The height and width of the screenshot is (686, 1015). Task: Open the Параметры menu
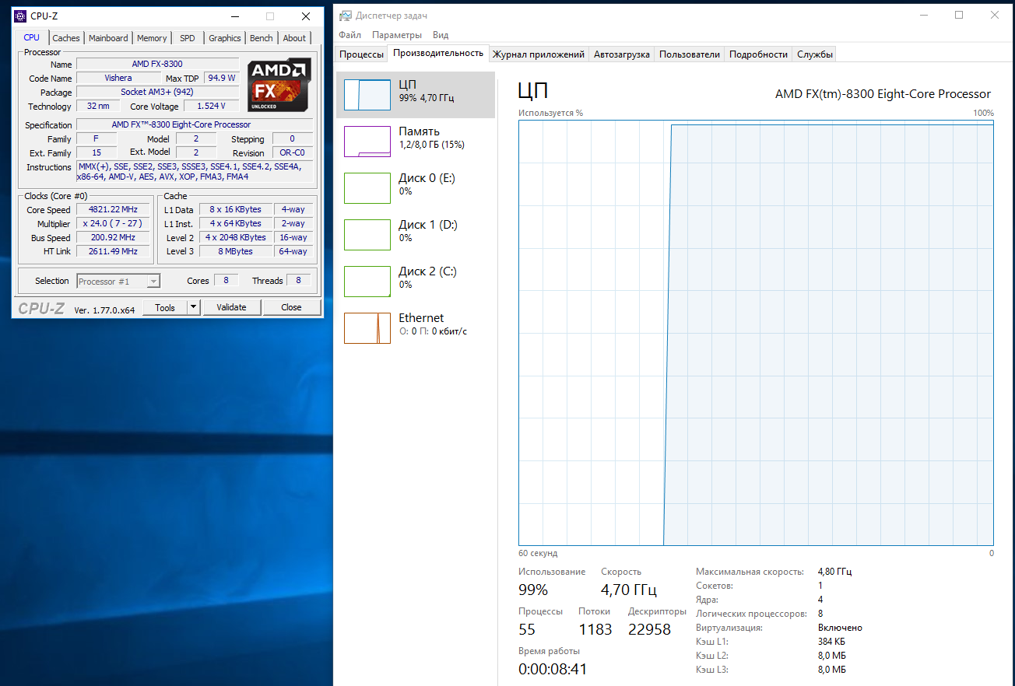pyautogui.click(x=397, y=35)
